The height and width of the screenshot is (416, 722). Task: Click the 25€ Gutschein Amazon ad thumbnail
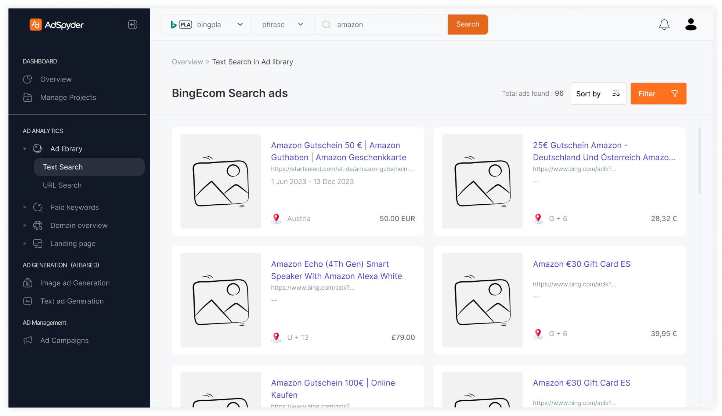(483, 181)
